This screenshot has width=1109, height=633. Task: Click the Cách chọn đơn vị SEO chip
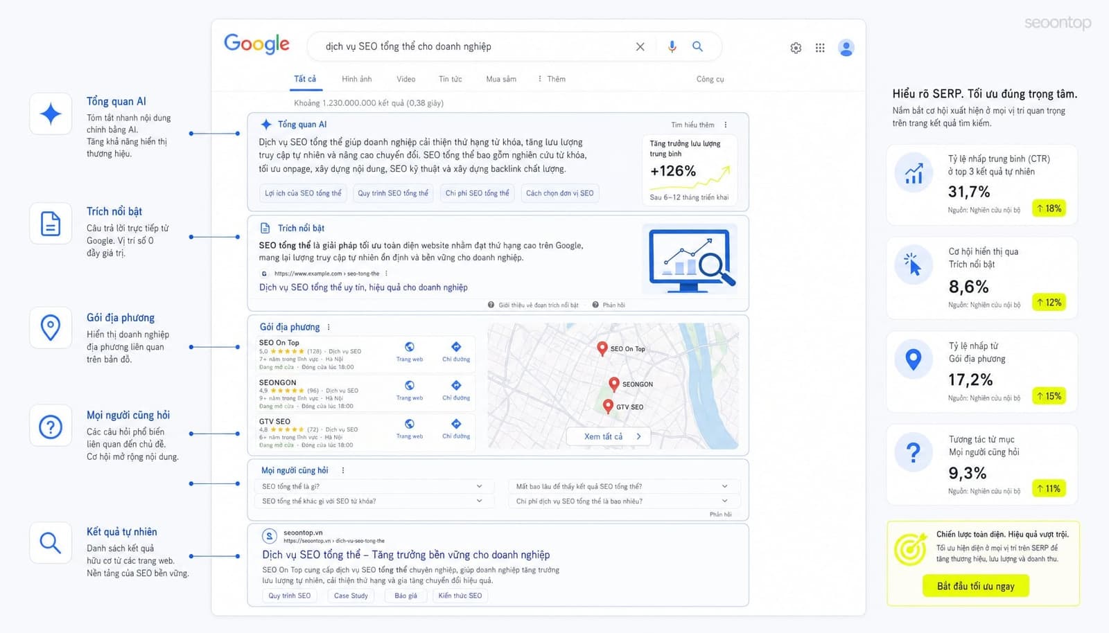tap(559, 193)
